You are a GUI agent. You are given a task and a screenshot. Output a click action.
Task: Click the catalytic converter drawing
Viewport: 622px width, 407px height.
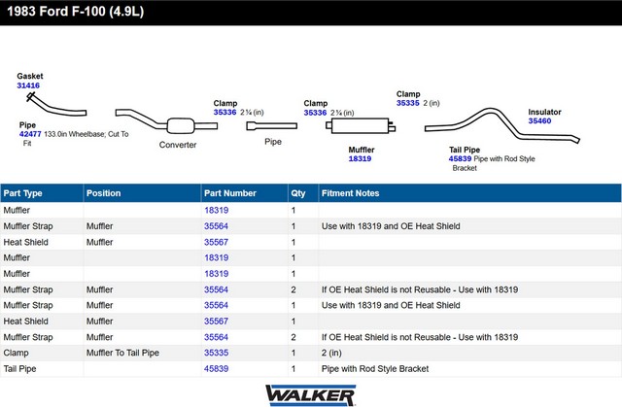click(166, 121)
